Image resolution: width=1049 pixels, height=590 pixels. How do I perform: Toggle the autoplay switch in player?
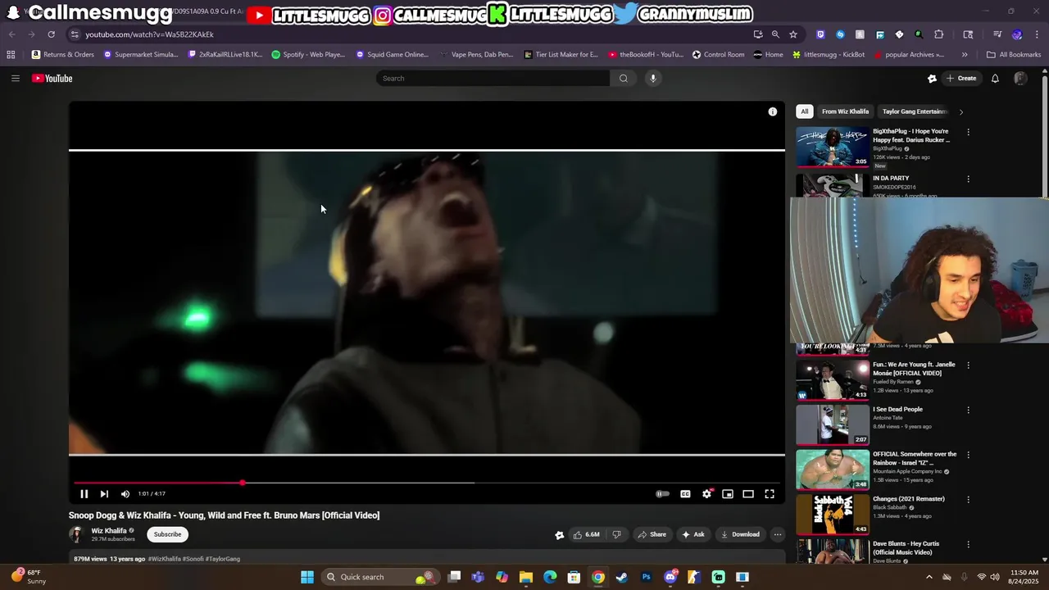pyautogui.click(x=662, y=494)
